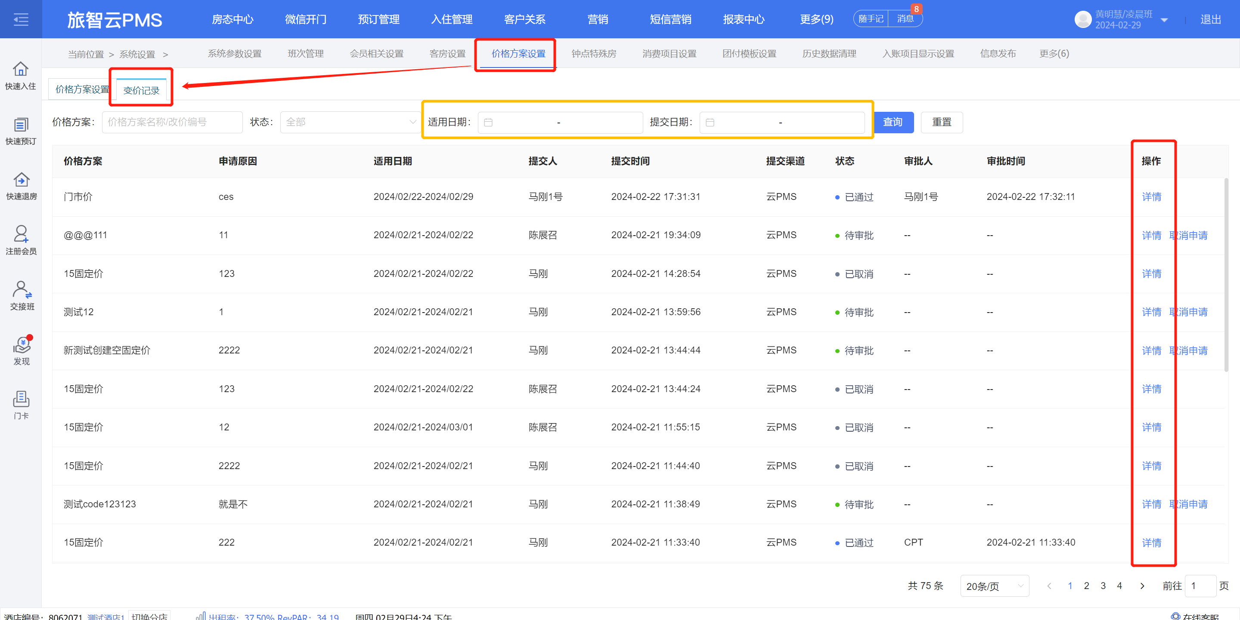Select 消费项目设置 tab
This screenshot has width=1240, height=620.
[669, 54]
